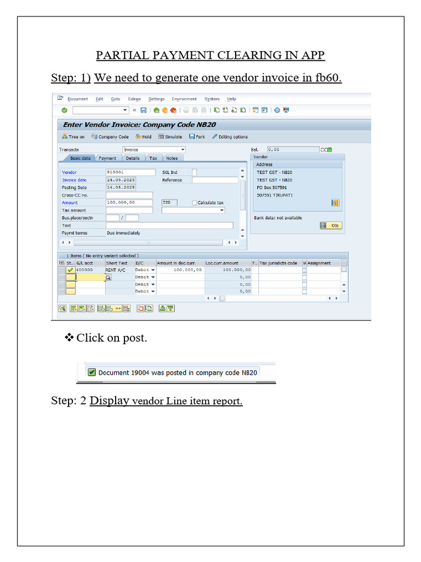The width and height of the screenshot is (421, 562).
Task: Click the Tree on button
Action: pyautogui.click(x=73, y=137)
